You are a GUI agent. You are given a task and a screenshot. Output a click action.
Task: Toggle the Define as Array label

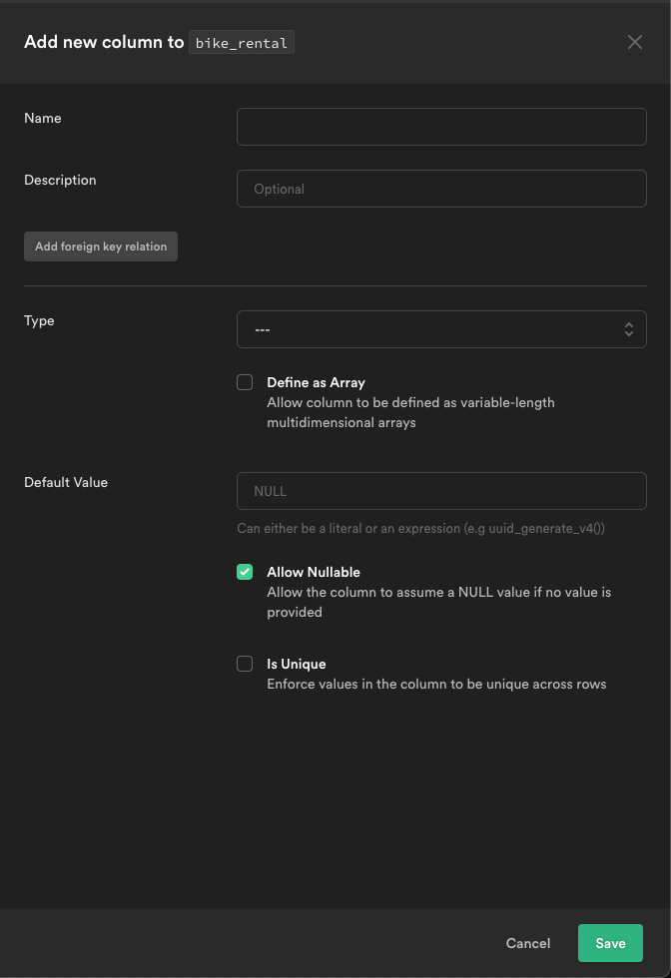316,382
